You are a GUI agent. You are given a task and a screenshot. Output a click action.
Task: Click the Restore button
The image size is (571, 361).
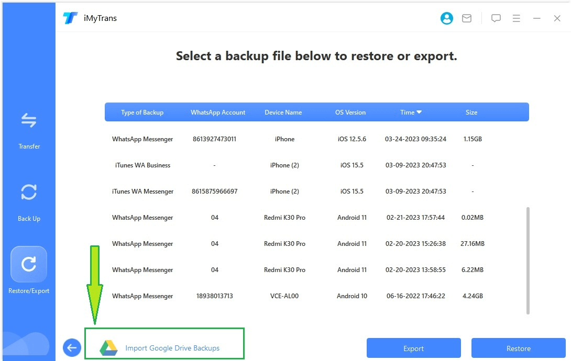[x=519, y=348]
